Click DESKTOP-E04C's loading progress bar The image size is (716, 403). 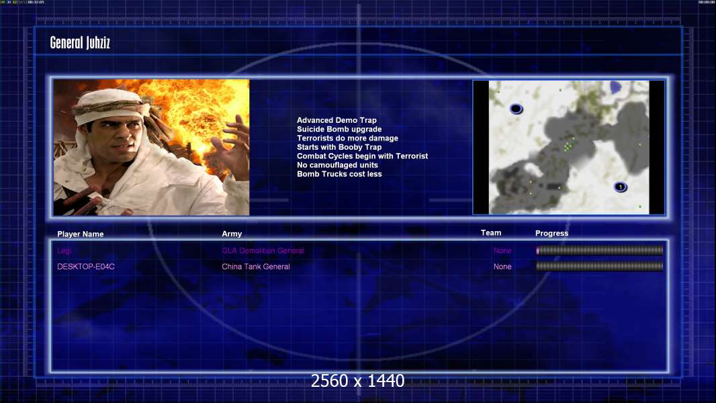(600, 266)
